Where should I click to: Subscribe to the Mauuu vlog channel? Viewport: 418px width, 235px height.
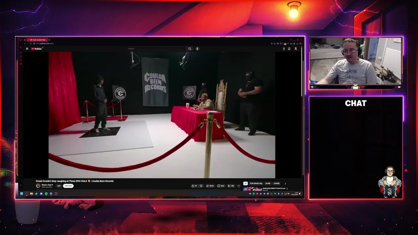point(68,186)
